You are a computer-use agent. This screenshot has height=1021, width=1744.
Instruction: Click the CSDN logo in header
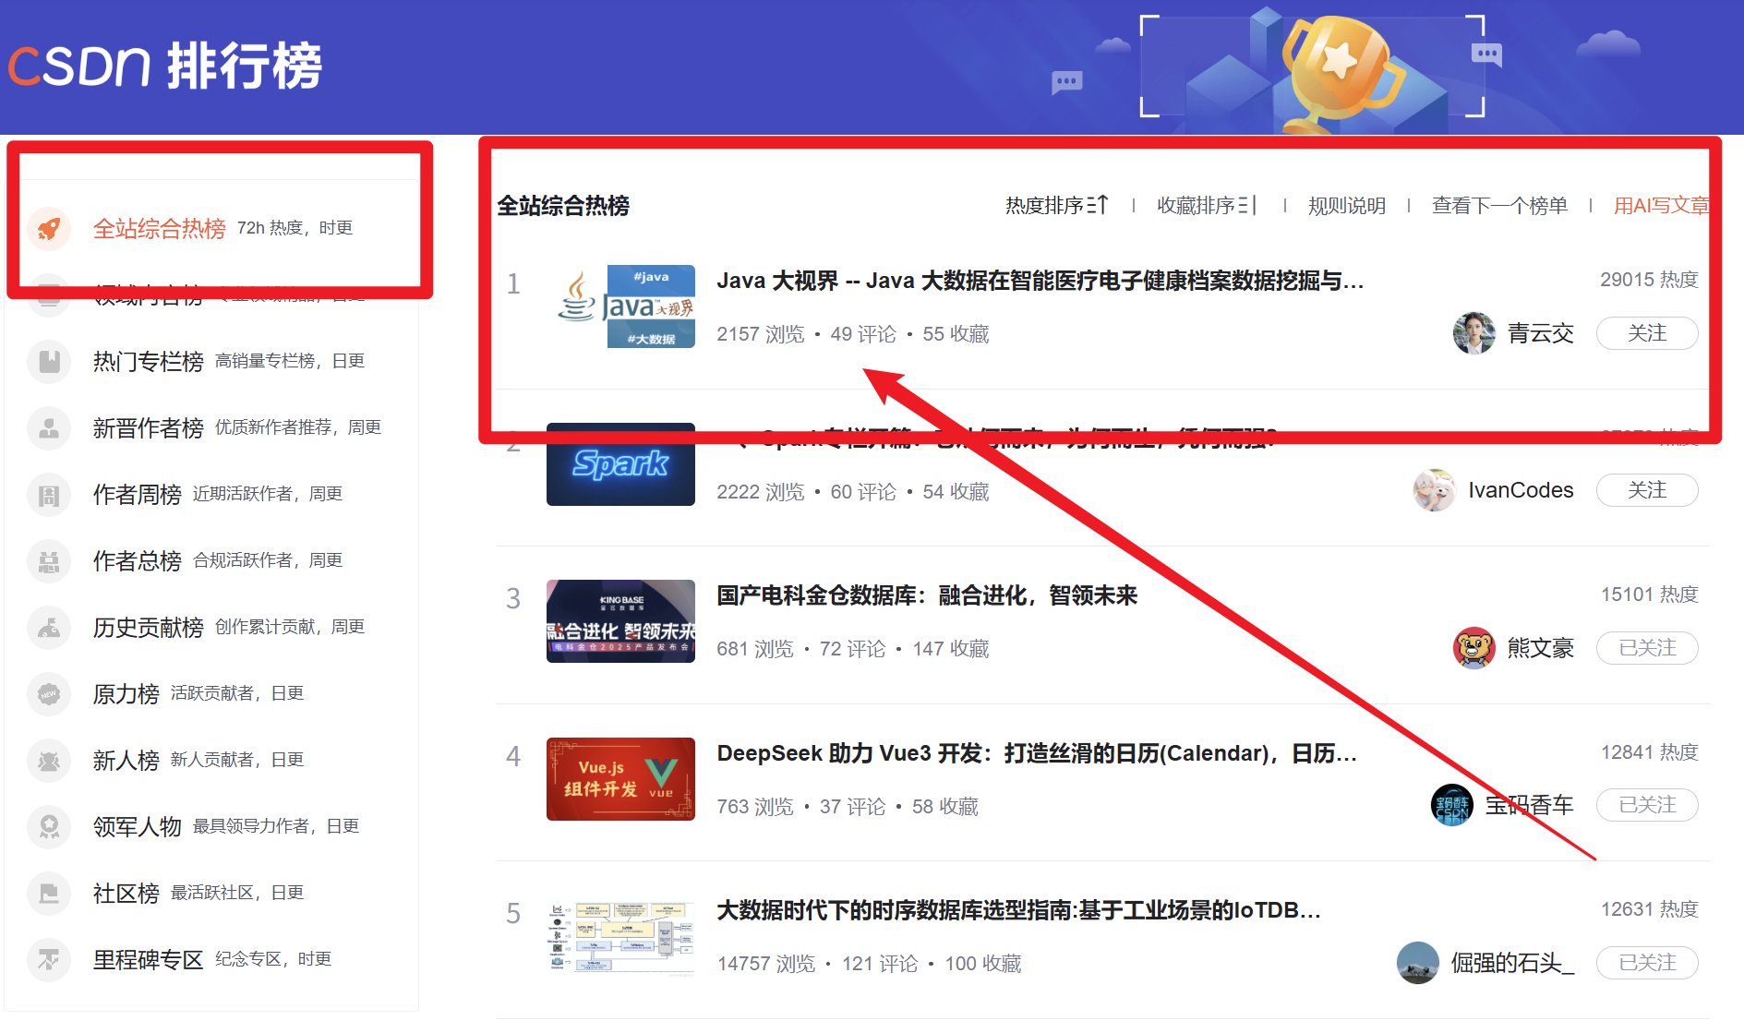tap(79, 66)
